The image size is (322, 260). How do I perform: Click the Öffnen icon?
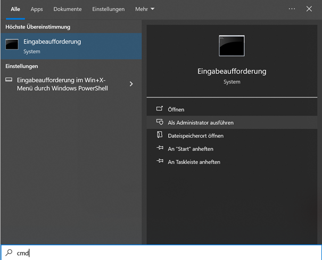pos(160,108)
